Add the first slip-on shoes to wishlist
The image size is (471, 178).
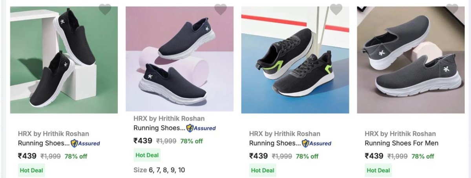coord(105,9)
